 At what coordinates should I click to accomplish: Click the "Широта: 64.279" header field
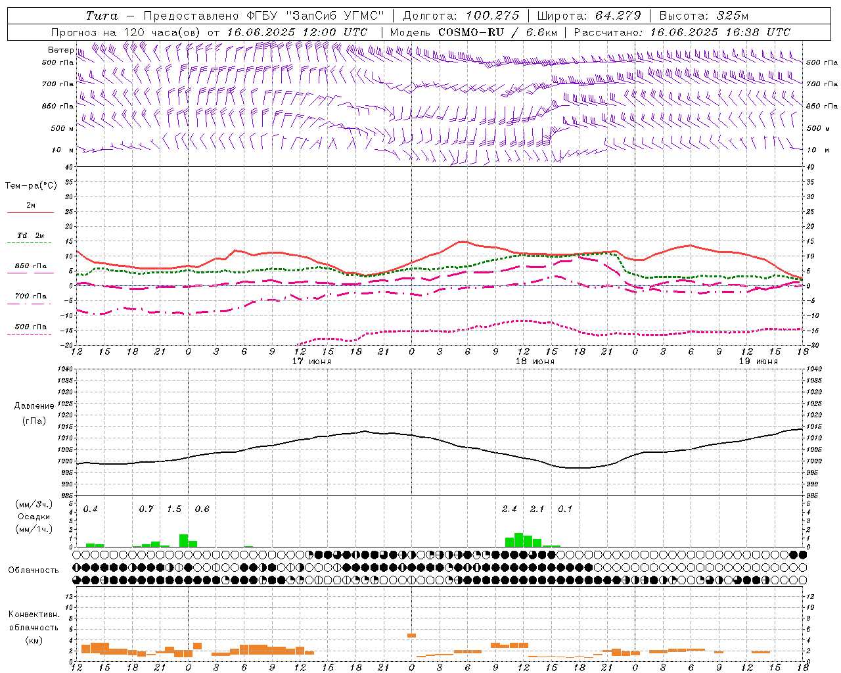(589, 16)
